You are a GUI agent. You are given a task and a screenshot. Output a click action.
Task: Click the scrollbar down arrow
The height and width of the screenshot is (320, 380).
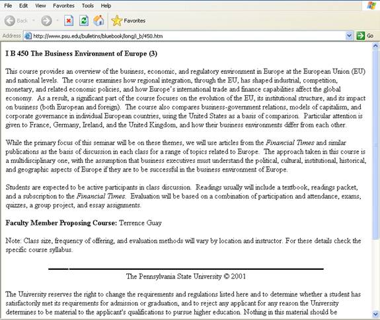pyautogui.click(x=375, y=314)
